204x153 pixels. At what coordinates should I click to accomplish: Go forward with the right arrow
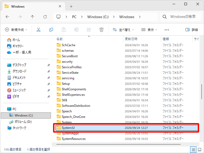coord(20,17)
